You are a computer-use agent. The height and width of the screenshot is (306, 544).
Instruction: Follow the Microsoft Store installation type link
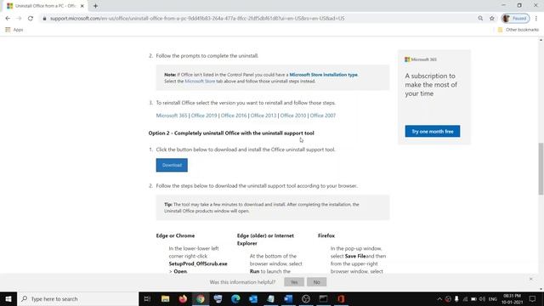[x=323, y=75]
